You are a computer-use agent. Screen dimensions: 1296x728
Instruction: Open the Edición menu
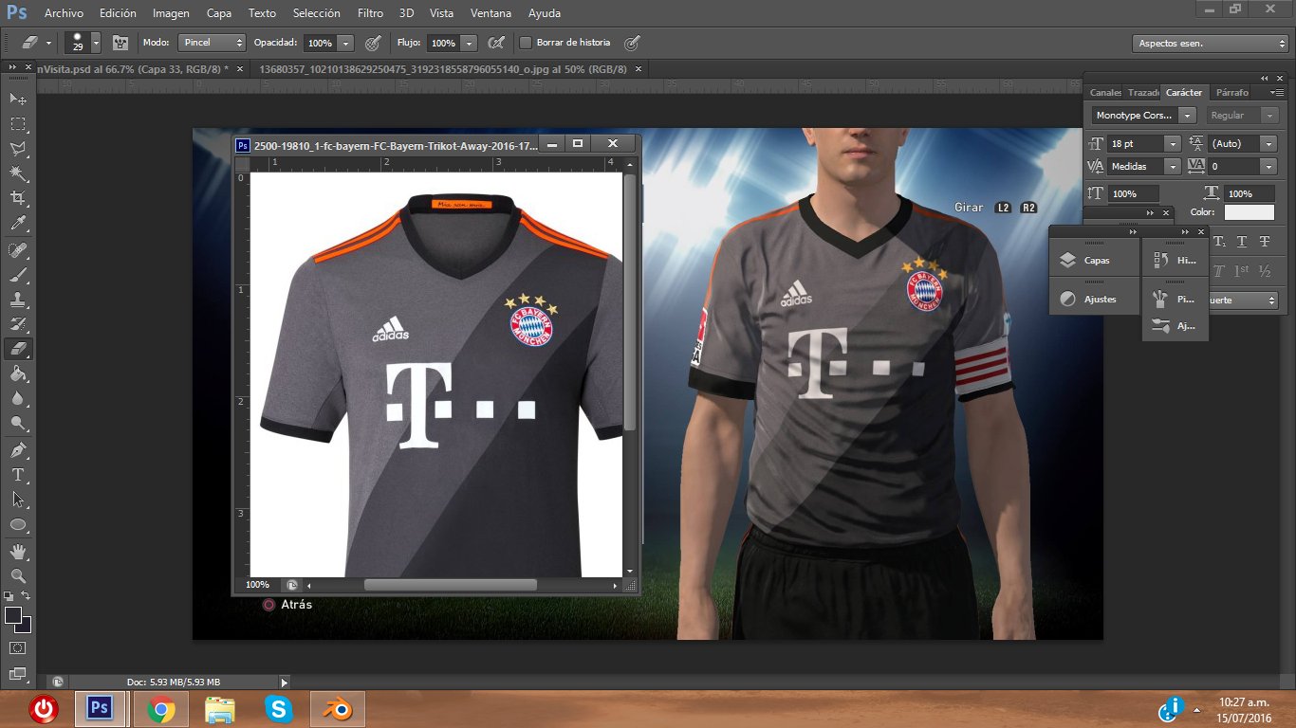[x=118, y=13]
